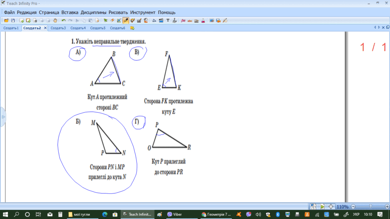The image size is (390, 219).
Task: Click the scissors cut icon
Action: (x=77, y=21)
